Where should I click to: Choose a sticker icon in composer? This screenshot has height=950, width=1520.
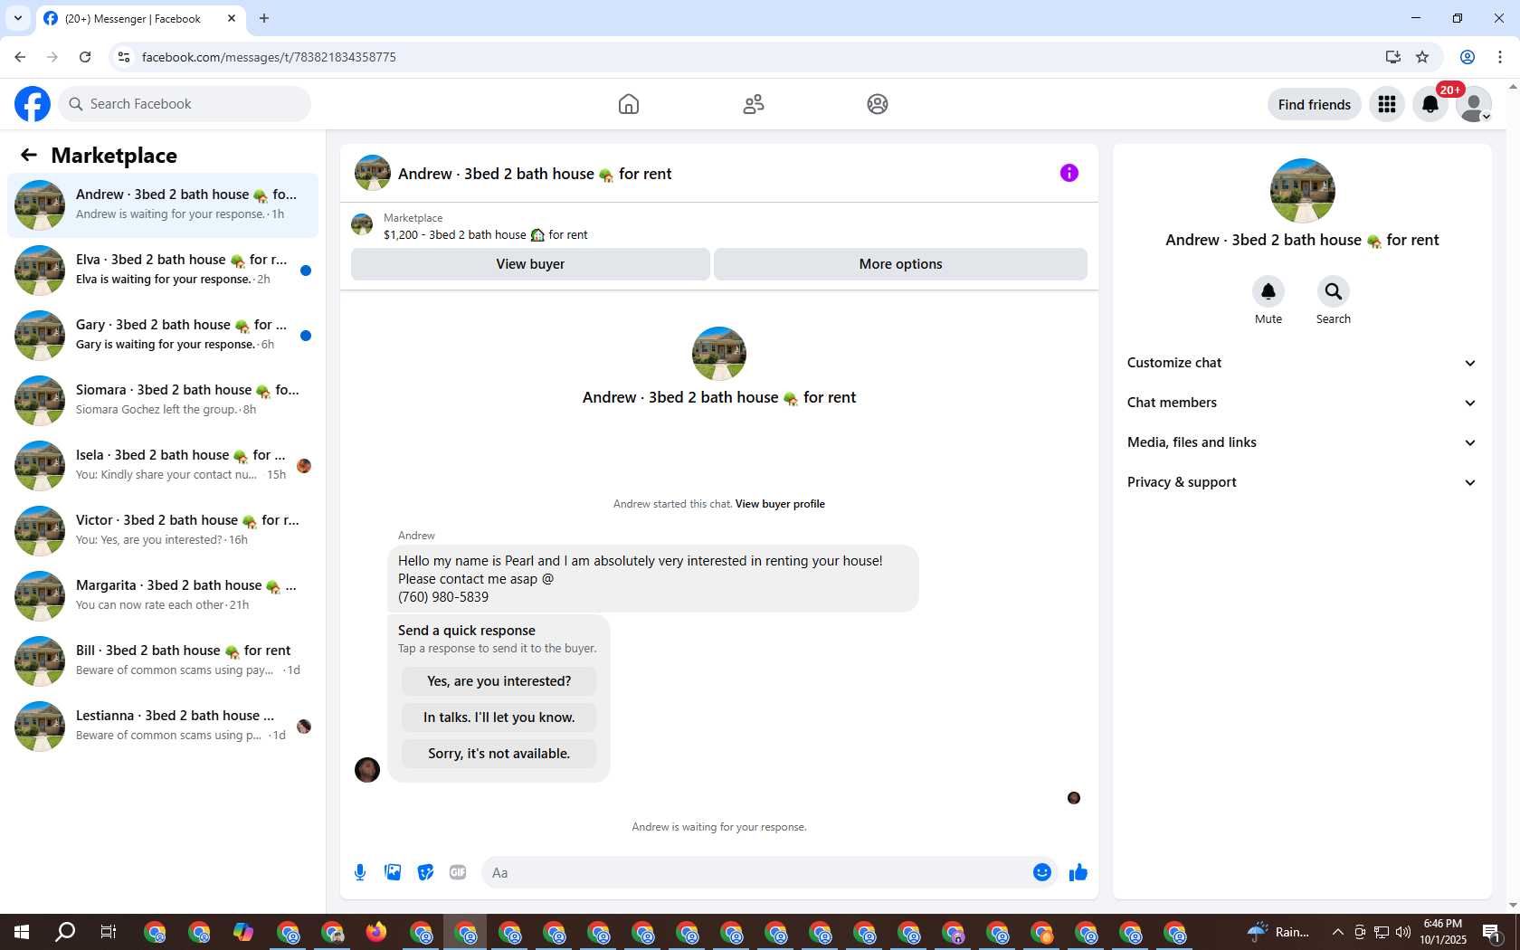tap(425, 872)
